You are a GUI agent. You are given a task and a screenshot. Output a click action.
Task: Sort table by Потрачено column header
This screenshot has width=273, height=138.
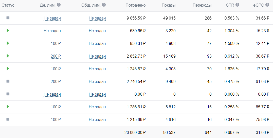click(x=136, y=5)
